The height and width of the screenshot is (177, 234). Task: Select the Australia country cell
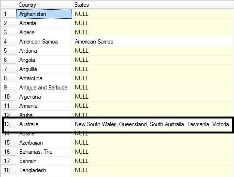pyautogui.click(x=44, y=124)
